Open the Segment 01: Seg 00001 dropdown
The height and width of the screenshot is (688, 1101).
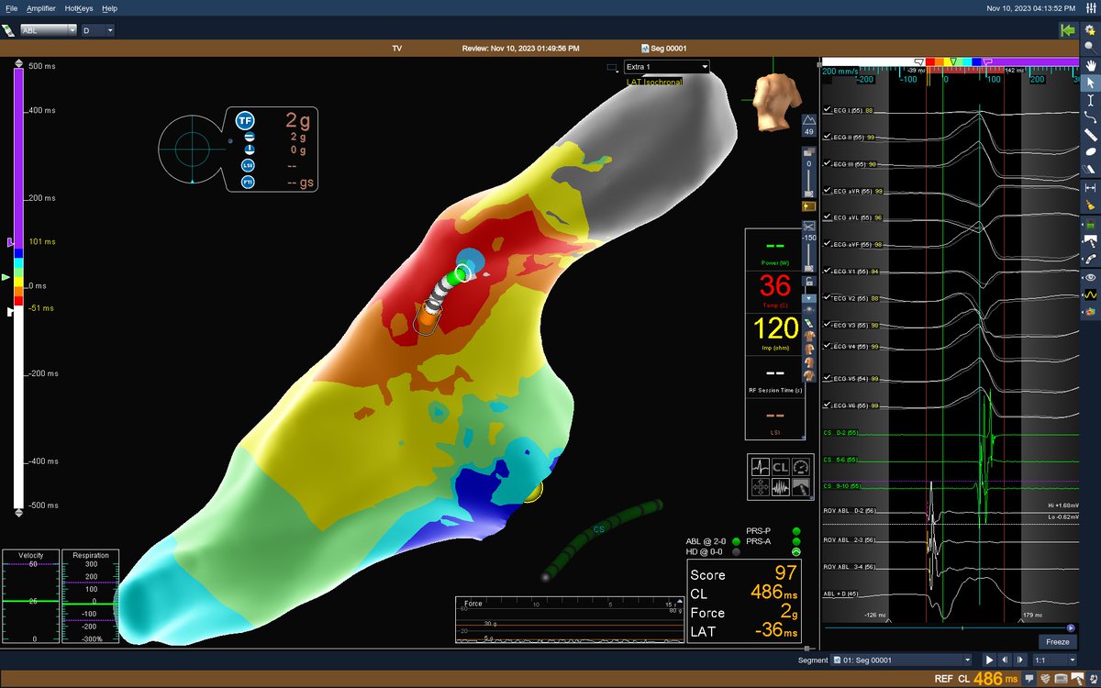[x=902, y=660]
